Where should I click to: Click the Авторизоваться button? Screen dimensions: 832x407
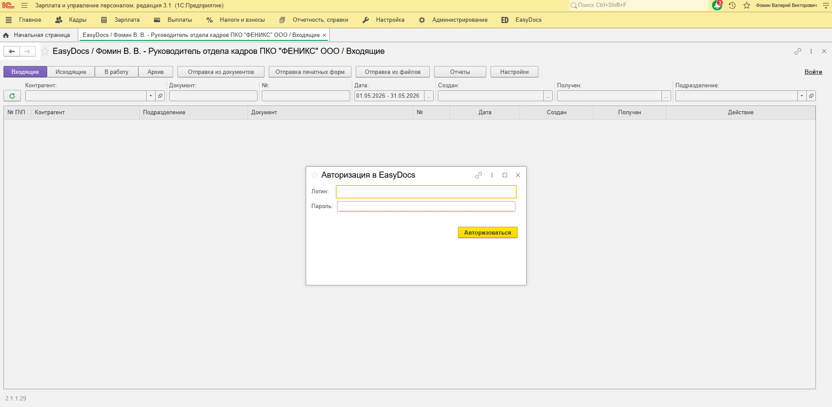pyautogui.click(x=488, y=233)
